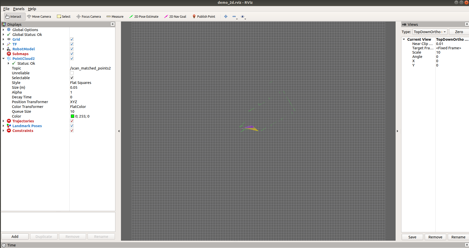The width and height of the screenshot is (469, 248).
Task: Click the Zero view button
Action: click(459, 32)
